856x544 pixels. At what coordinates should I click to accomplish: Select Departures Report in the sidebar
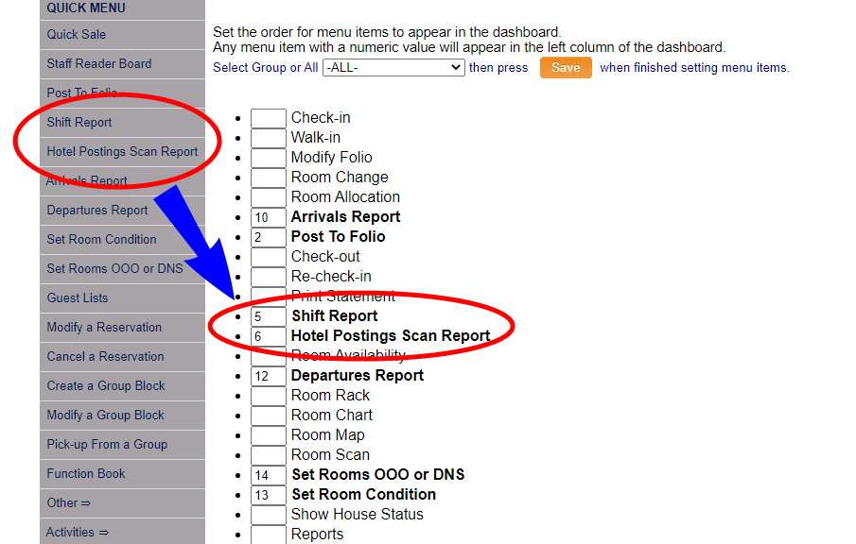click(97, 211)
